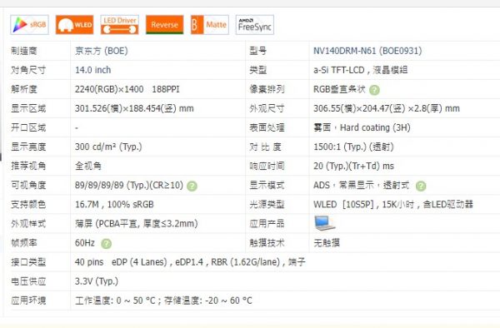Click the 16.7M, 100% sRGB color value
This screenshot has height=328, width=500.
tap(114, 205)
